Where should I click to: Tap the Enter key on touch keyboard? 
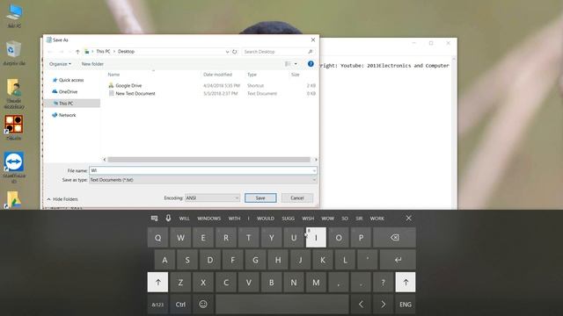click(398, 260)
